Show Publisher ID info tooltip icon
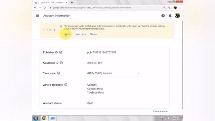 coord(60,52)
